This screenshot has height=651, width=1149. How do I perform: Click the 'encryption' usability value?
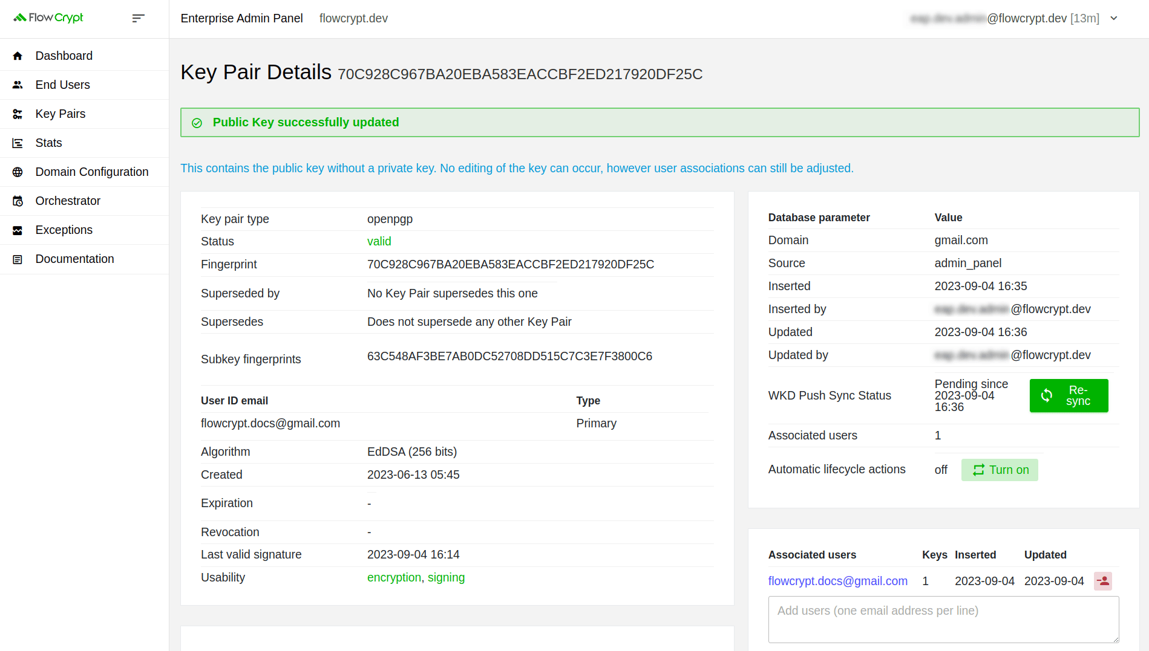coord(394,577)
